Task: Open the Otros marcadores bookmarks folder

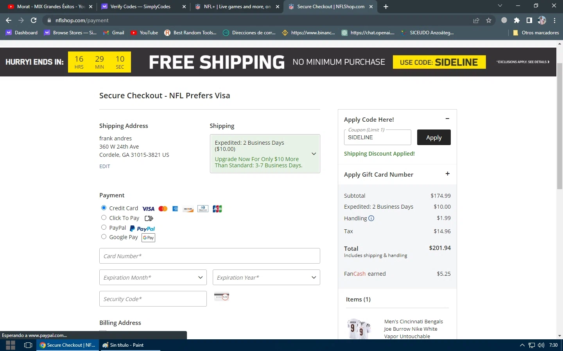Action: tap(536, 33)
